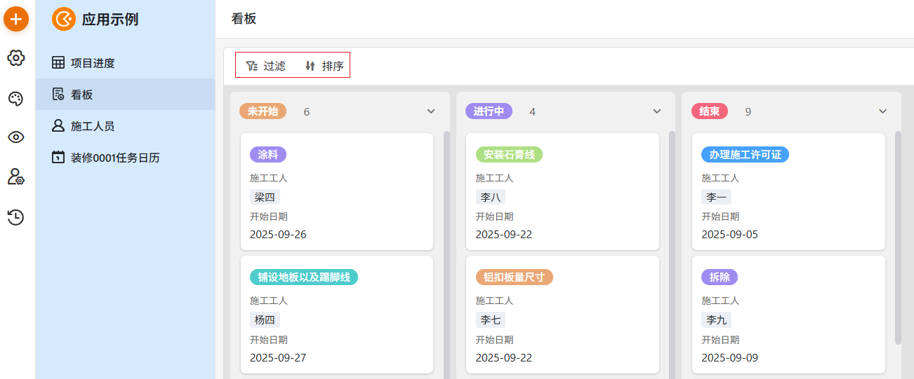914x379 pixels.
Task: Click the 排序 sort button
Action: [x=324, y=66]
